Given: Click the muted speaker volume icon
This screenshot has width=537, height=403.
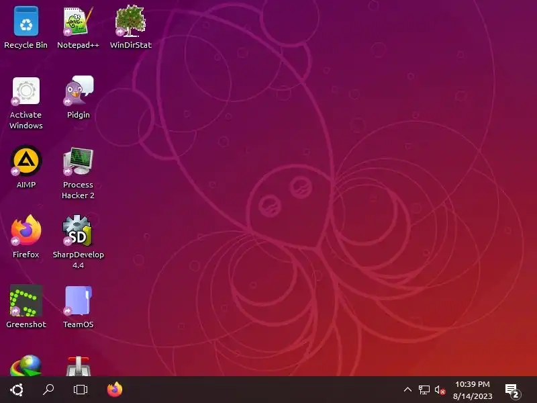Looking at the screenshot, I should pyautogui.click(x=440, y=390).
